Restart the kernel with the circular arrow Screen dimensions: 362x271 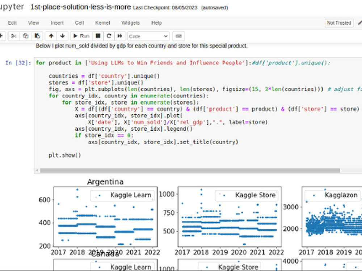tap(109, 36)
